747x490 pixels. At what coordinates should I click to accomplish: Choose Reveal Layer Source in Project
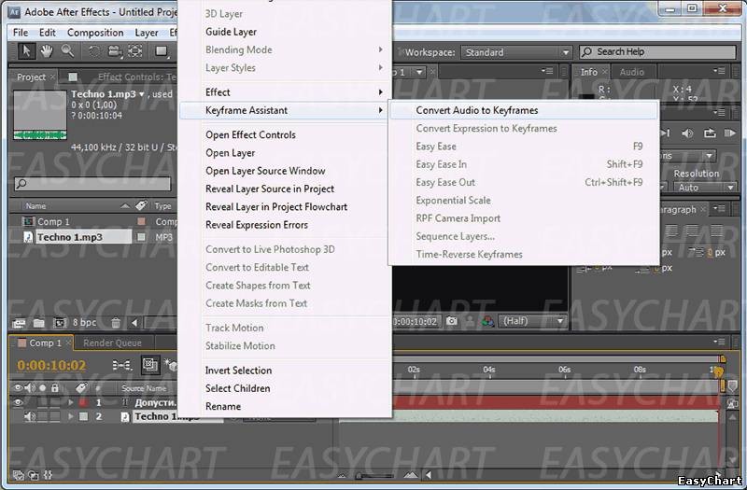270,189
